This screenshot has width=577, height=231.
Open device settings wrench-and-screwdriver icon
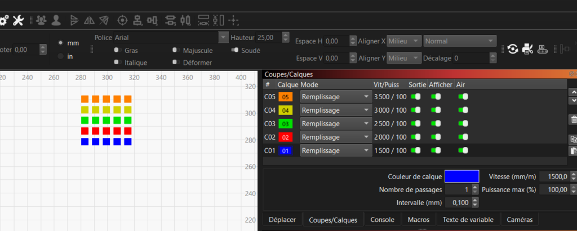[18, 20]
